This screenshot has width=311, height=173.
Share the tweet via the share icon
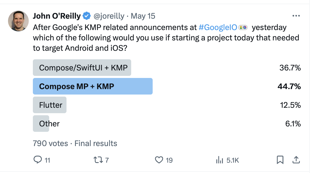tap(296, 160)
